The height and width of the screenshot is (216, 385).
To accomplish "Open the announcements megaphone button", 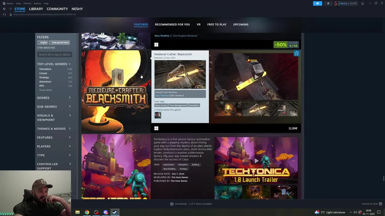I will [317, 3].
